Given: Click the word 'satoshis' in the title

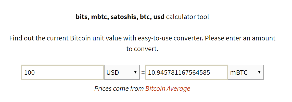Looking at the screenshot, I should (124, 17).
